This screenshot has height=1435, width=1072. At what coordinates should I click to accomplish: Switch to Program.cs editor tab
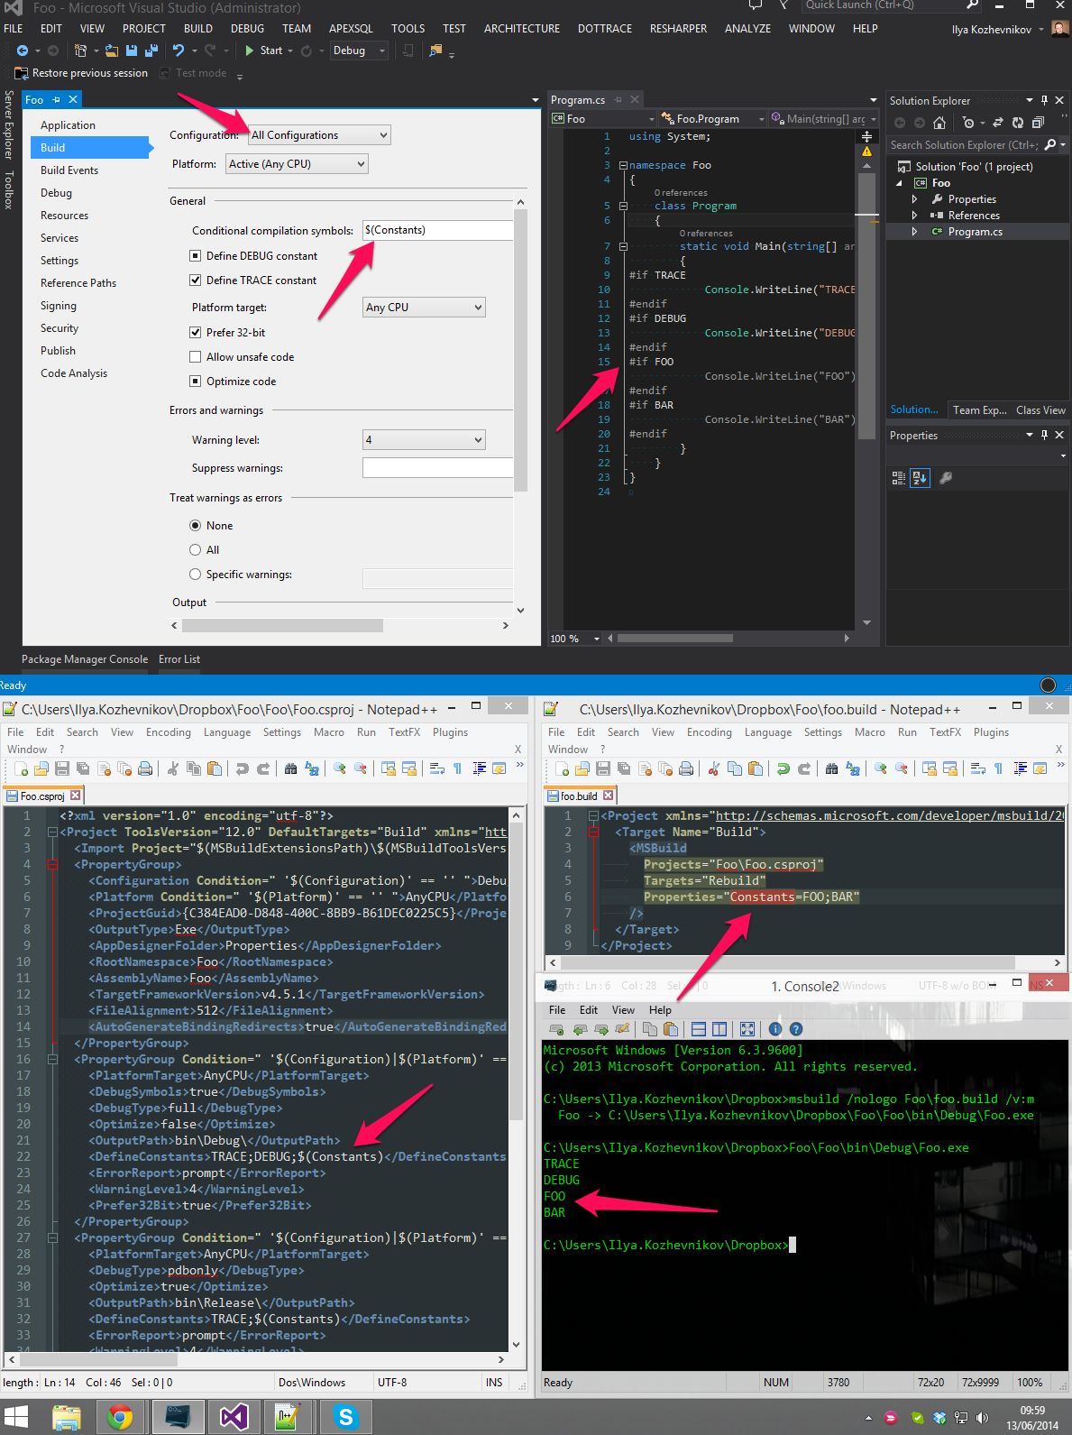point(578,100)
